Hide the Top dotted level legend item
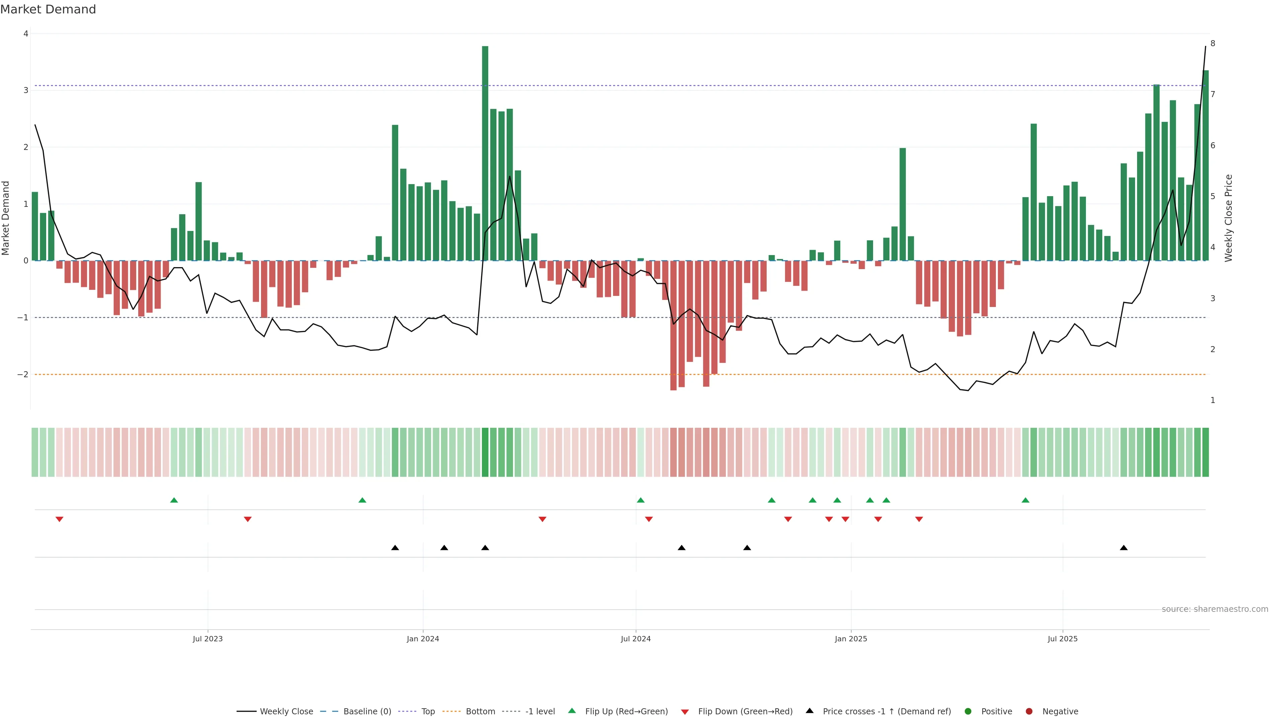 click(x=428, y=711)
